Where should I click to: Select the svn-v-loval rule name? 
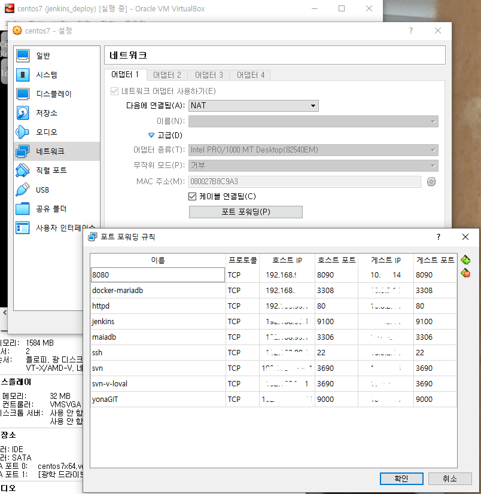158,384
